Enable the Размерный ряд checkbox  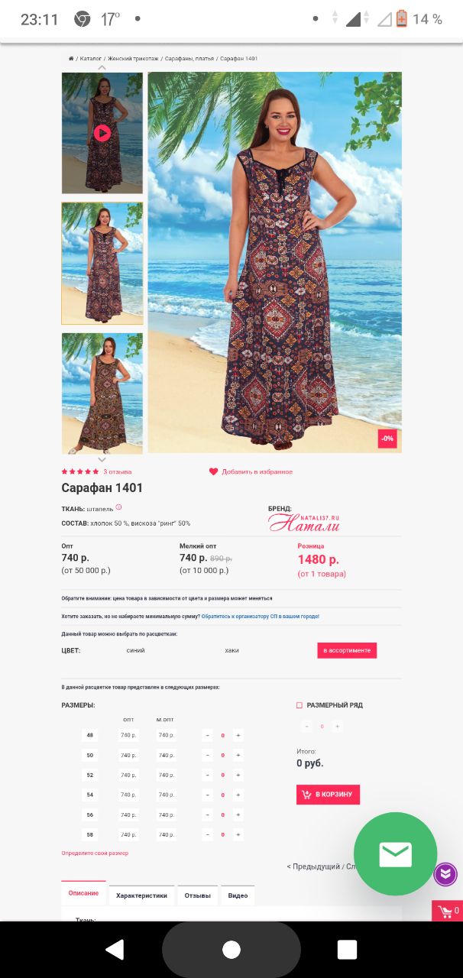[x=299, y=705]
